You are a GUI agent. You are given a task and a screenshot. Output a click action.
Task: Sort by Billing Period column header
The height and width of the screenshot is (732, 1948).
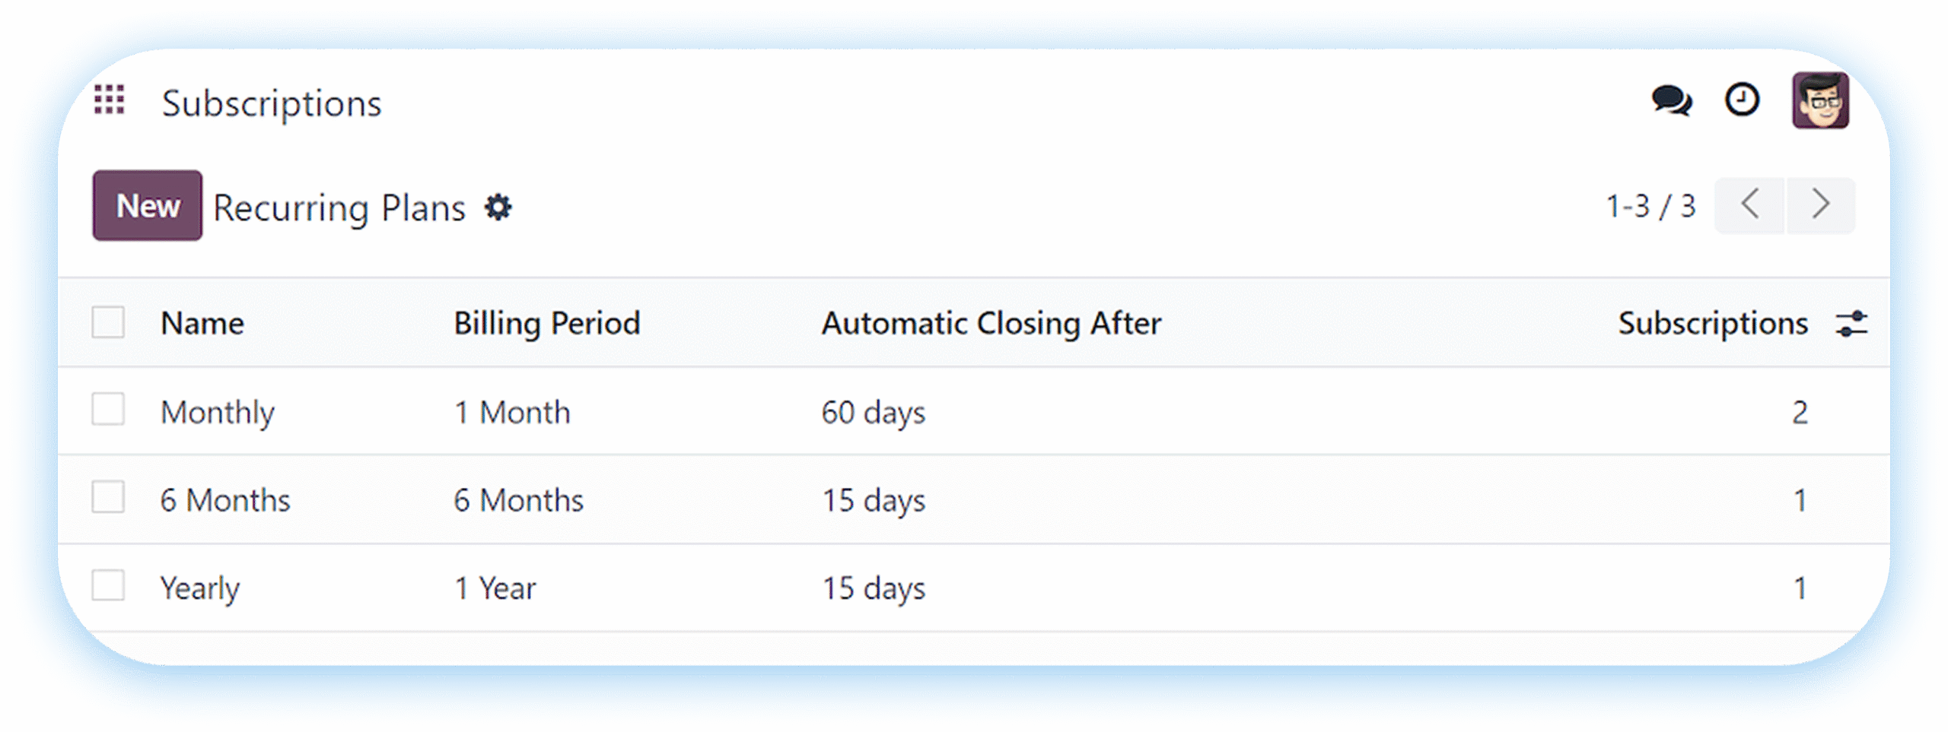click(x=546, y=324)
